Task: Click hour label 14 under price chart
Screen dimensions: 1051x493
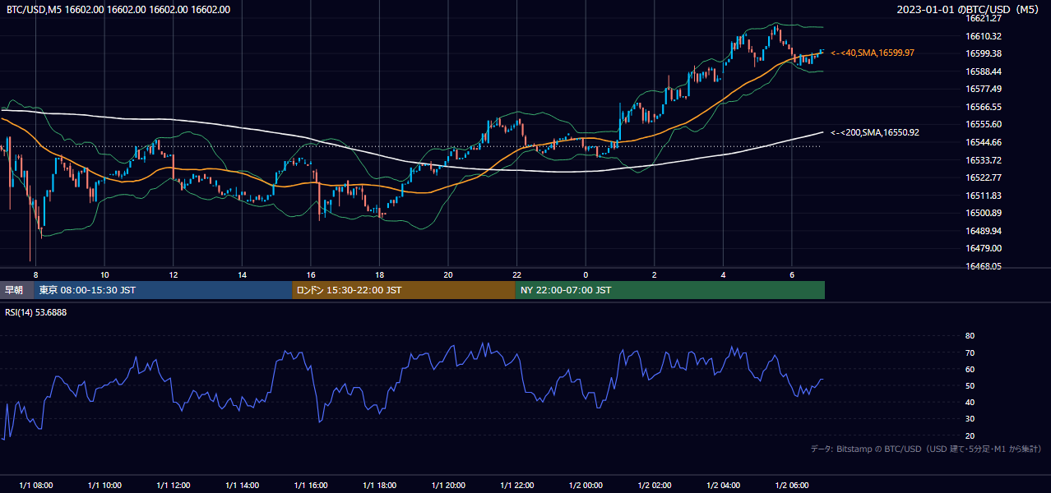Action: (x=242, y=274)
